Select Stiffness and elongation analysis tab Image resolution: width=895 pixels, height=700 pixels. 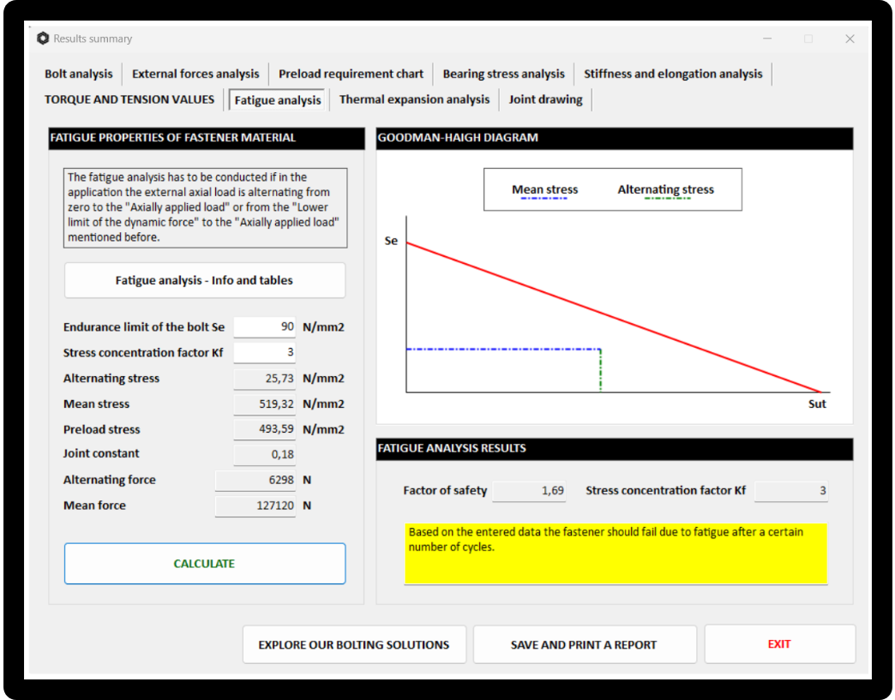(673, 75)
